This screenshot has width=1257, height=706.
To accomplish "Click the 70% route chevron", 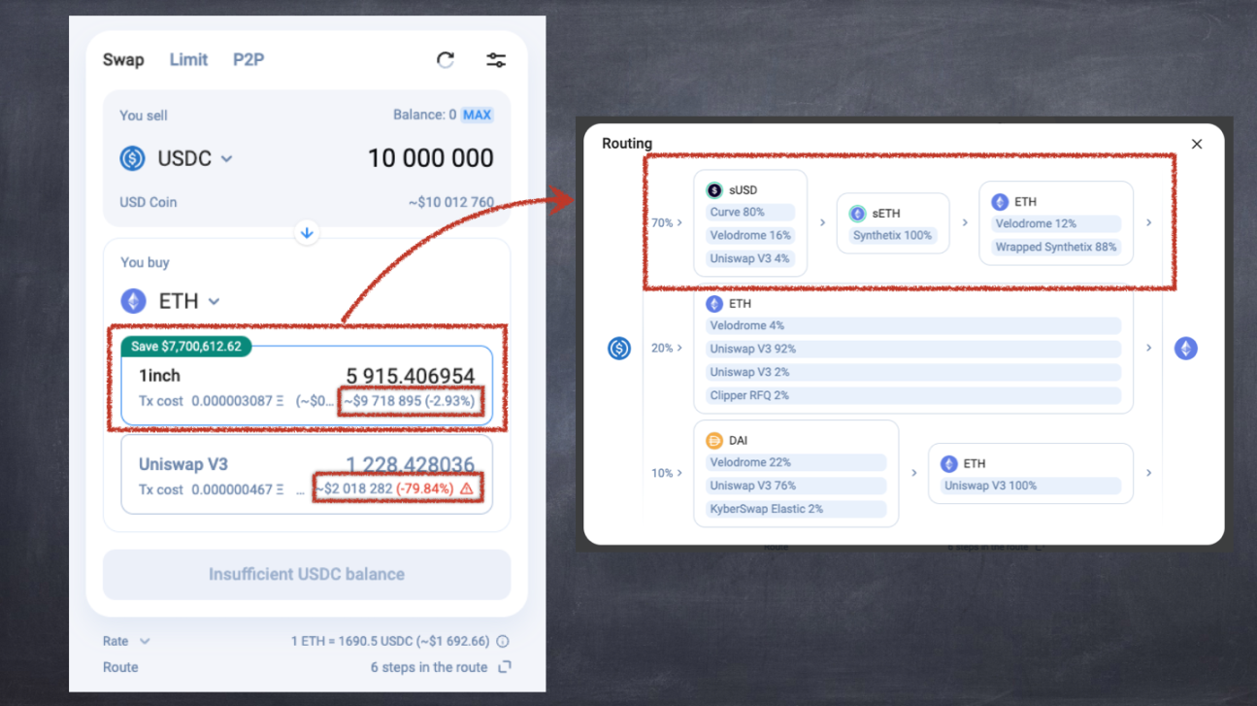I will pyautogui.click(x=679, y=223).
